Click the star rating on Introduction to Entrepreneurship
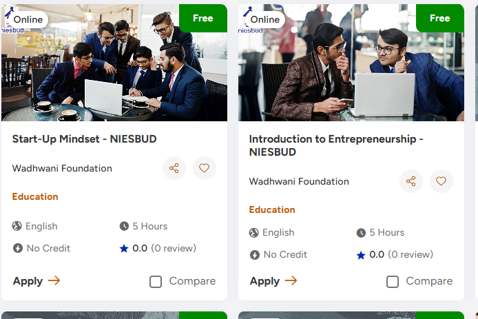Image resolution: width=478 pixels, height=319 pixels. [x=361, y=255]
